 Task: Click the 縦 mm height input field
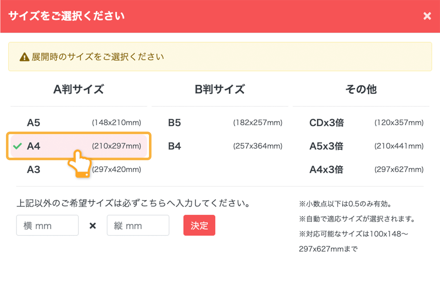click(x=138, y=225)
